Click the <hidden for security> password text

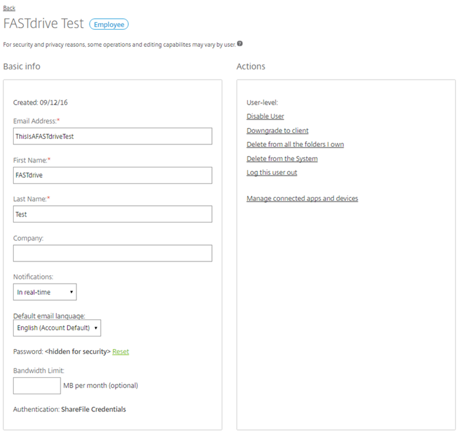point(78,352)
